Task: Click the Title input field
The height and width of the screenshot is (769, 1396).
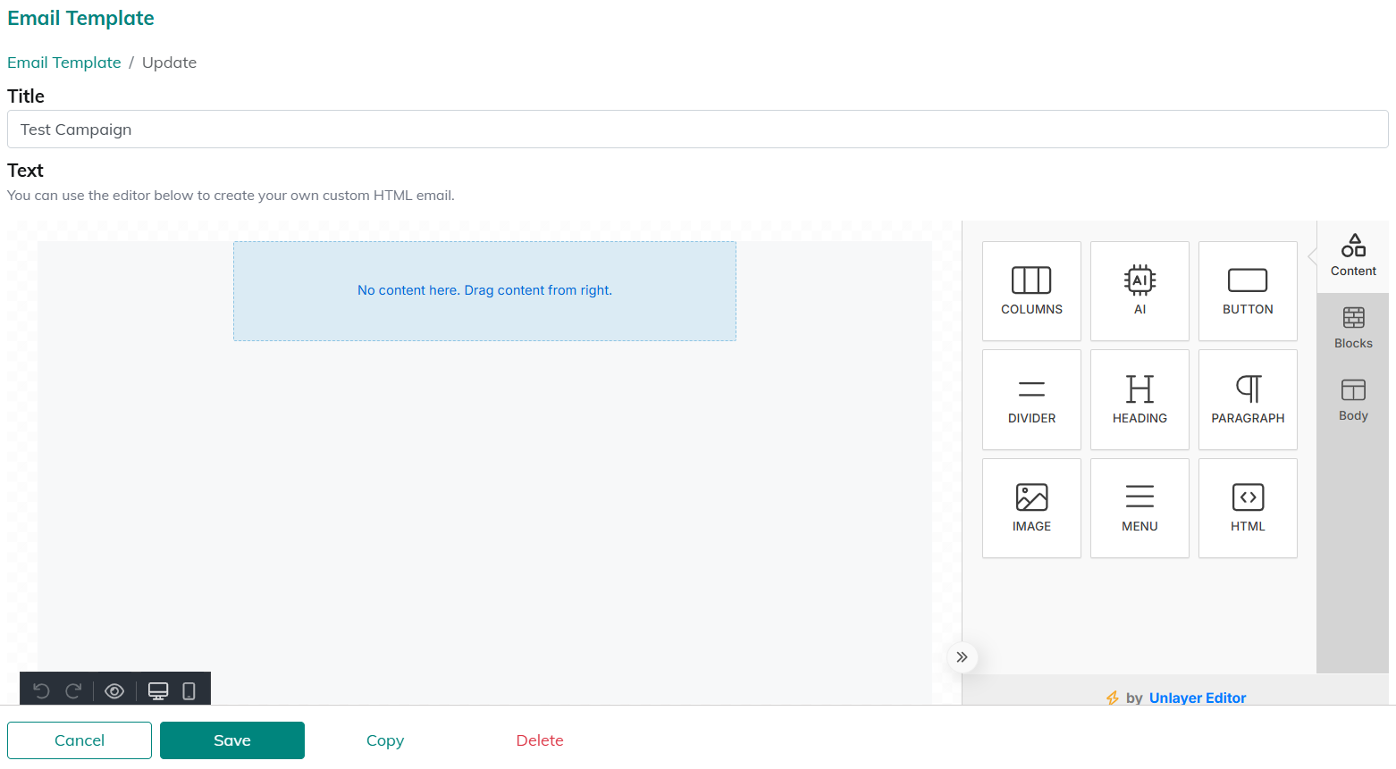Action: [x=697, y=130]
